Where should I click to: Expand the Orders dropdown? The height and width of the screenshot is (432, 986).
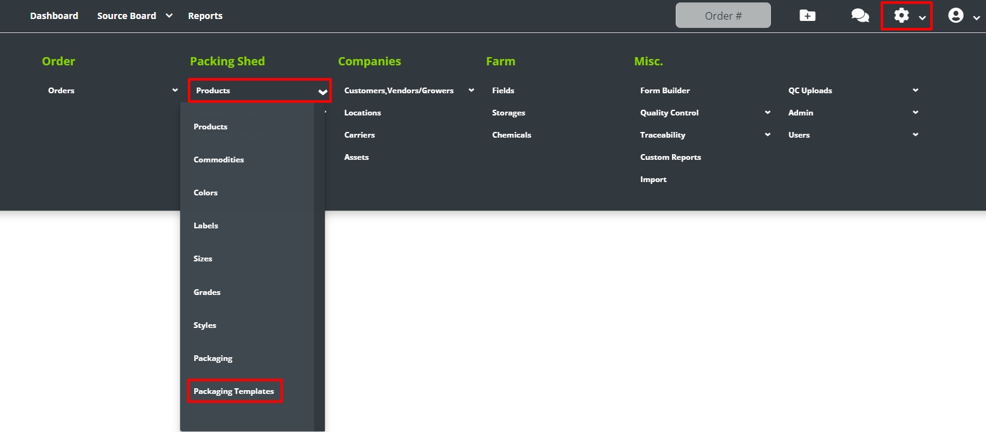[174, 91]
